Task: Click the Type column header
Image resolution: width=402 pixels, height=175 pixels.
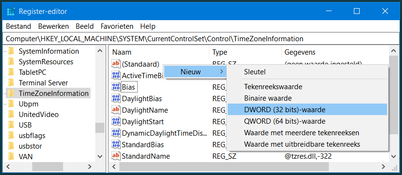Action: click(x=246, y=52)
